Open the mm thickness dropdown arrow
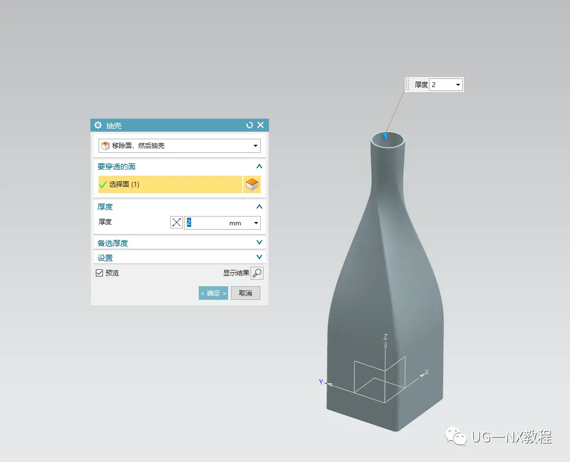Image resolution: width=570 pixels, height=462 pixels. [255, 223]
